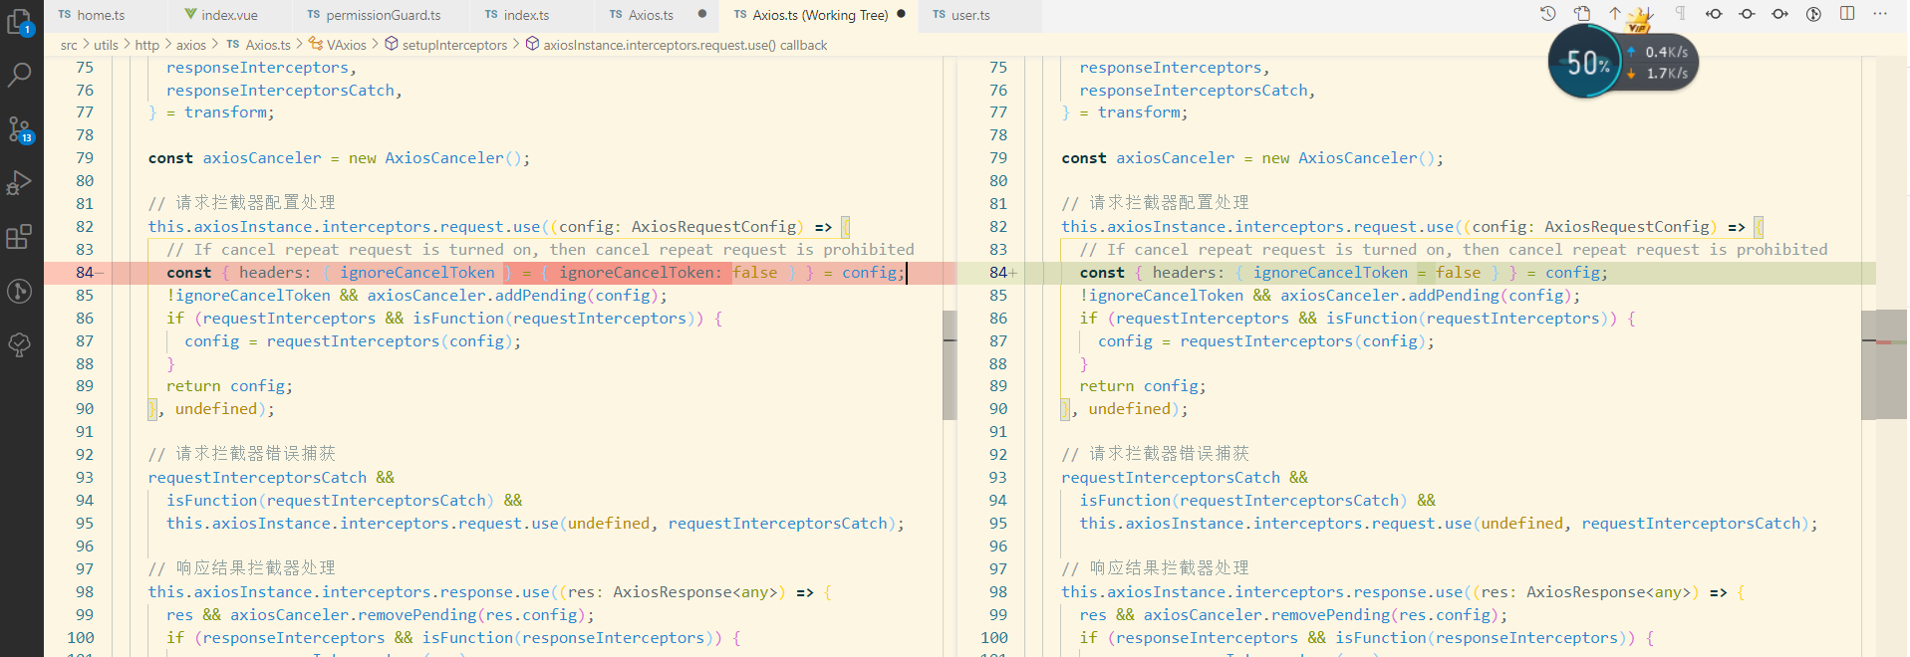Click 'false' highlighted in original pane line 84

point(754,273)
